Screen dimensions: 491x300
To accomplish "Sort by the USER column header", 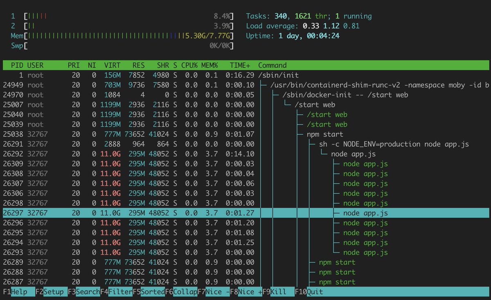I will point(36,65).
